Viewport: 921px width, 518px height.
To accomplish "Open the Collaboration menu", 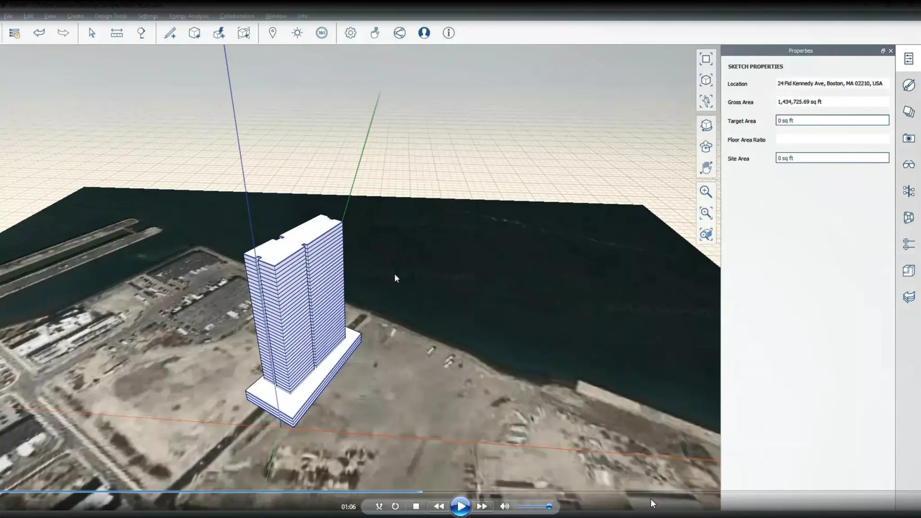I will click(x=237, y=16).
